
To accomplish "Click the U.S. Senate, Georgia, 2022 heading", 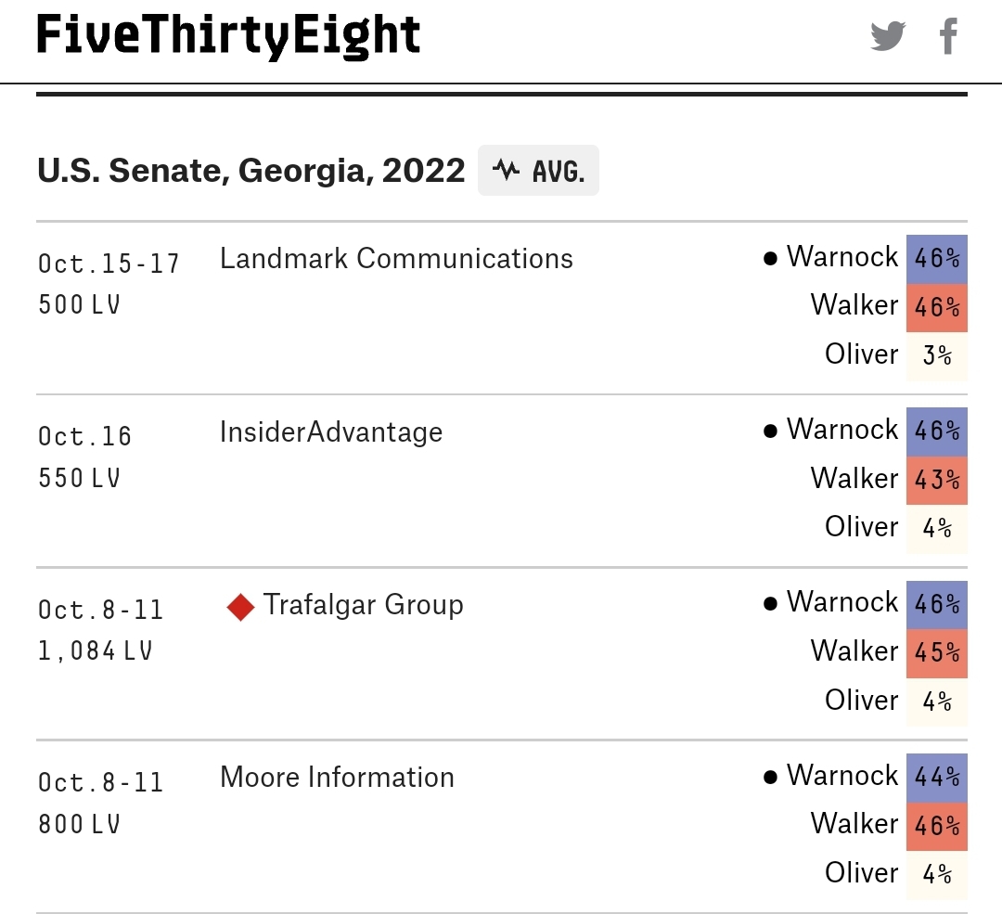I will click(251, 171).
